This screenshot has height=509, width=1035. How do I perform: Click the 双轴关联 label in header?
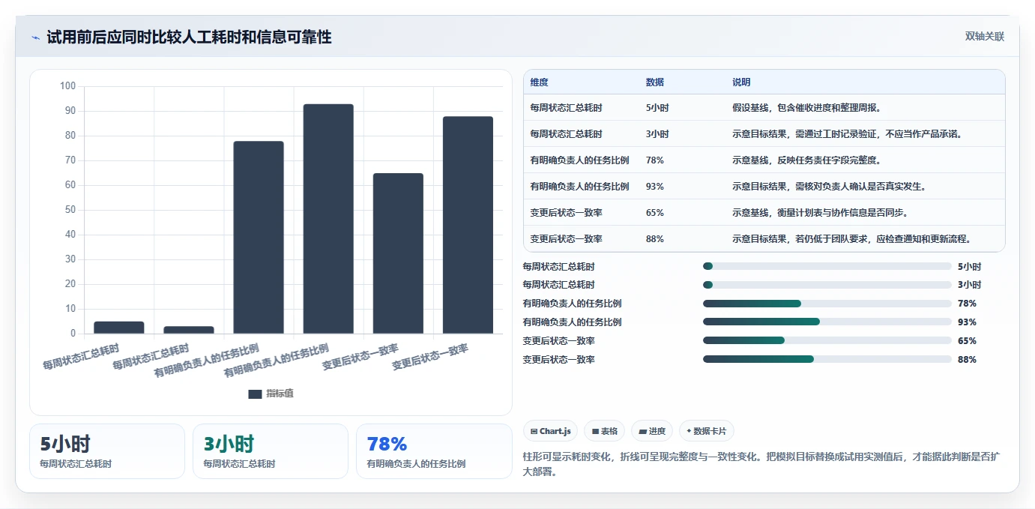click(x=984, y=37)
